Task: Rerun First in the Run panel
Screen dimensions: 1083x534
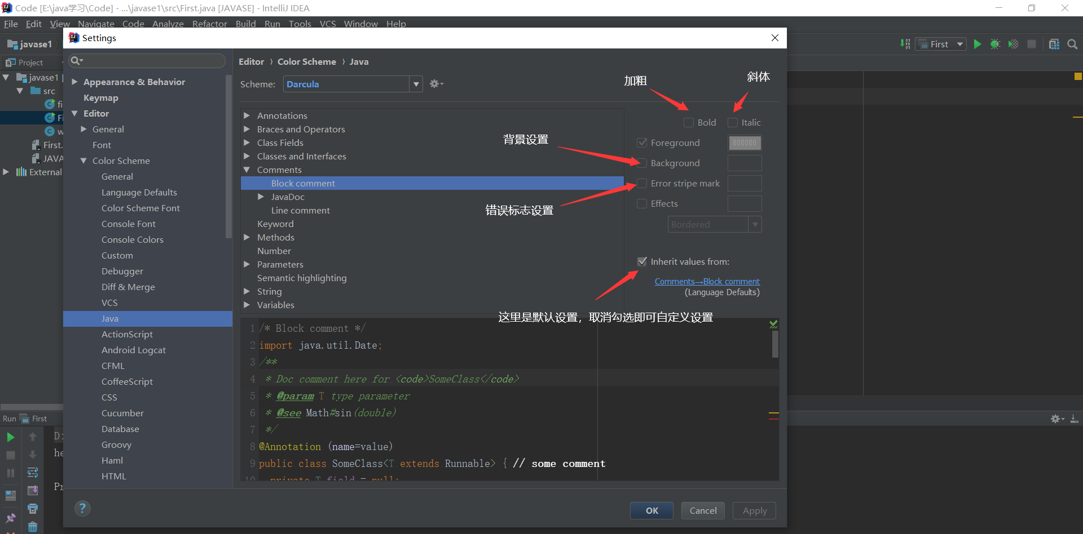Action: click(10, 437)
